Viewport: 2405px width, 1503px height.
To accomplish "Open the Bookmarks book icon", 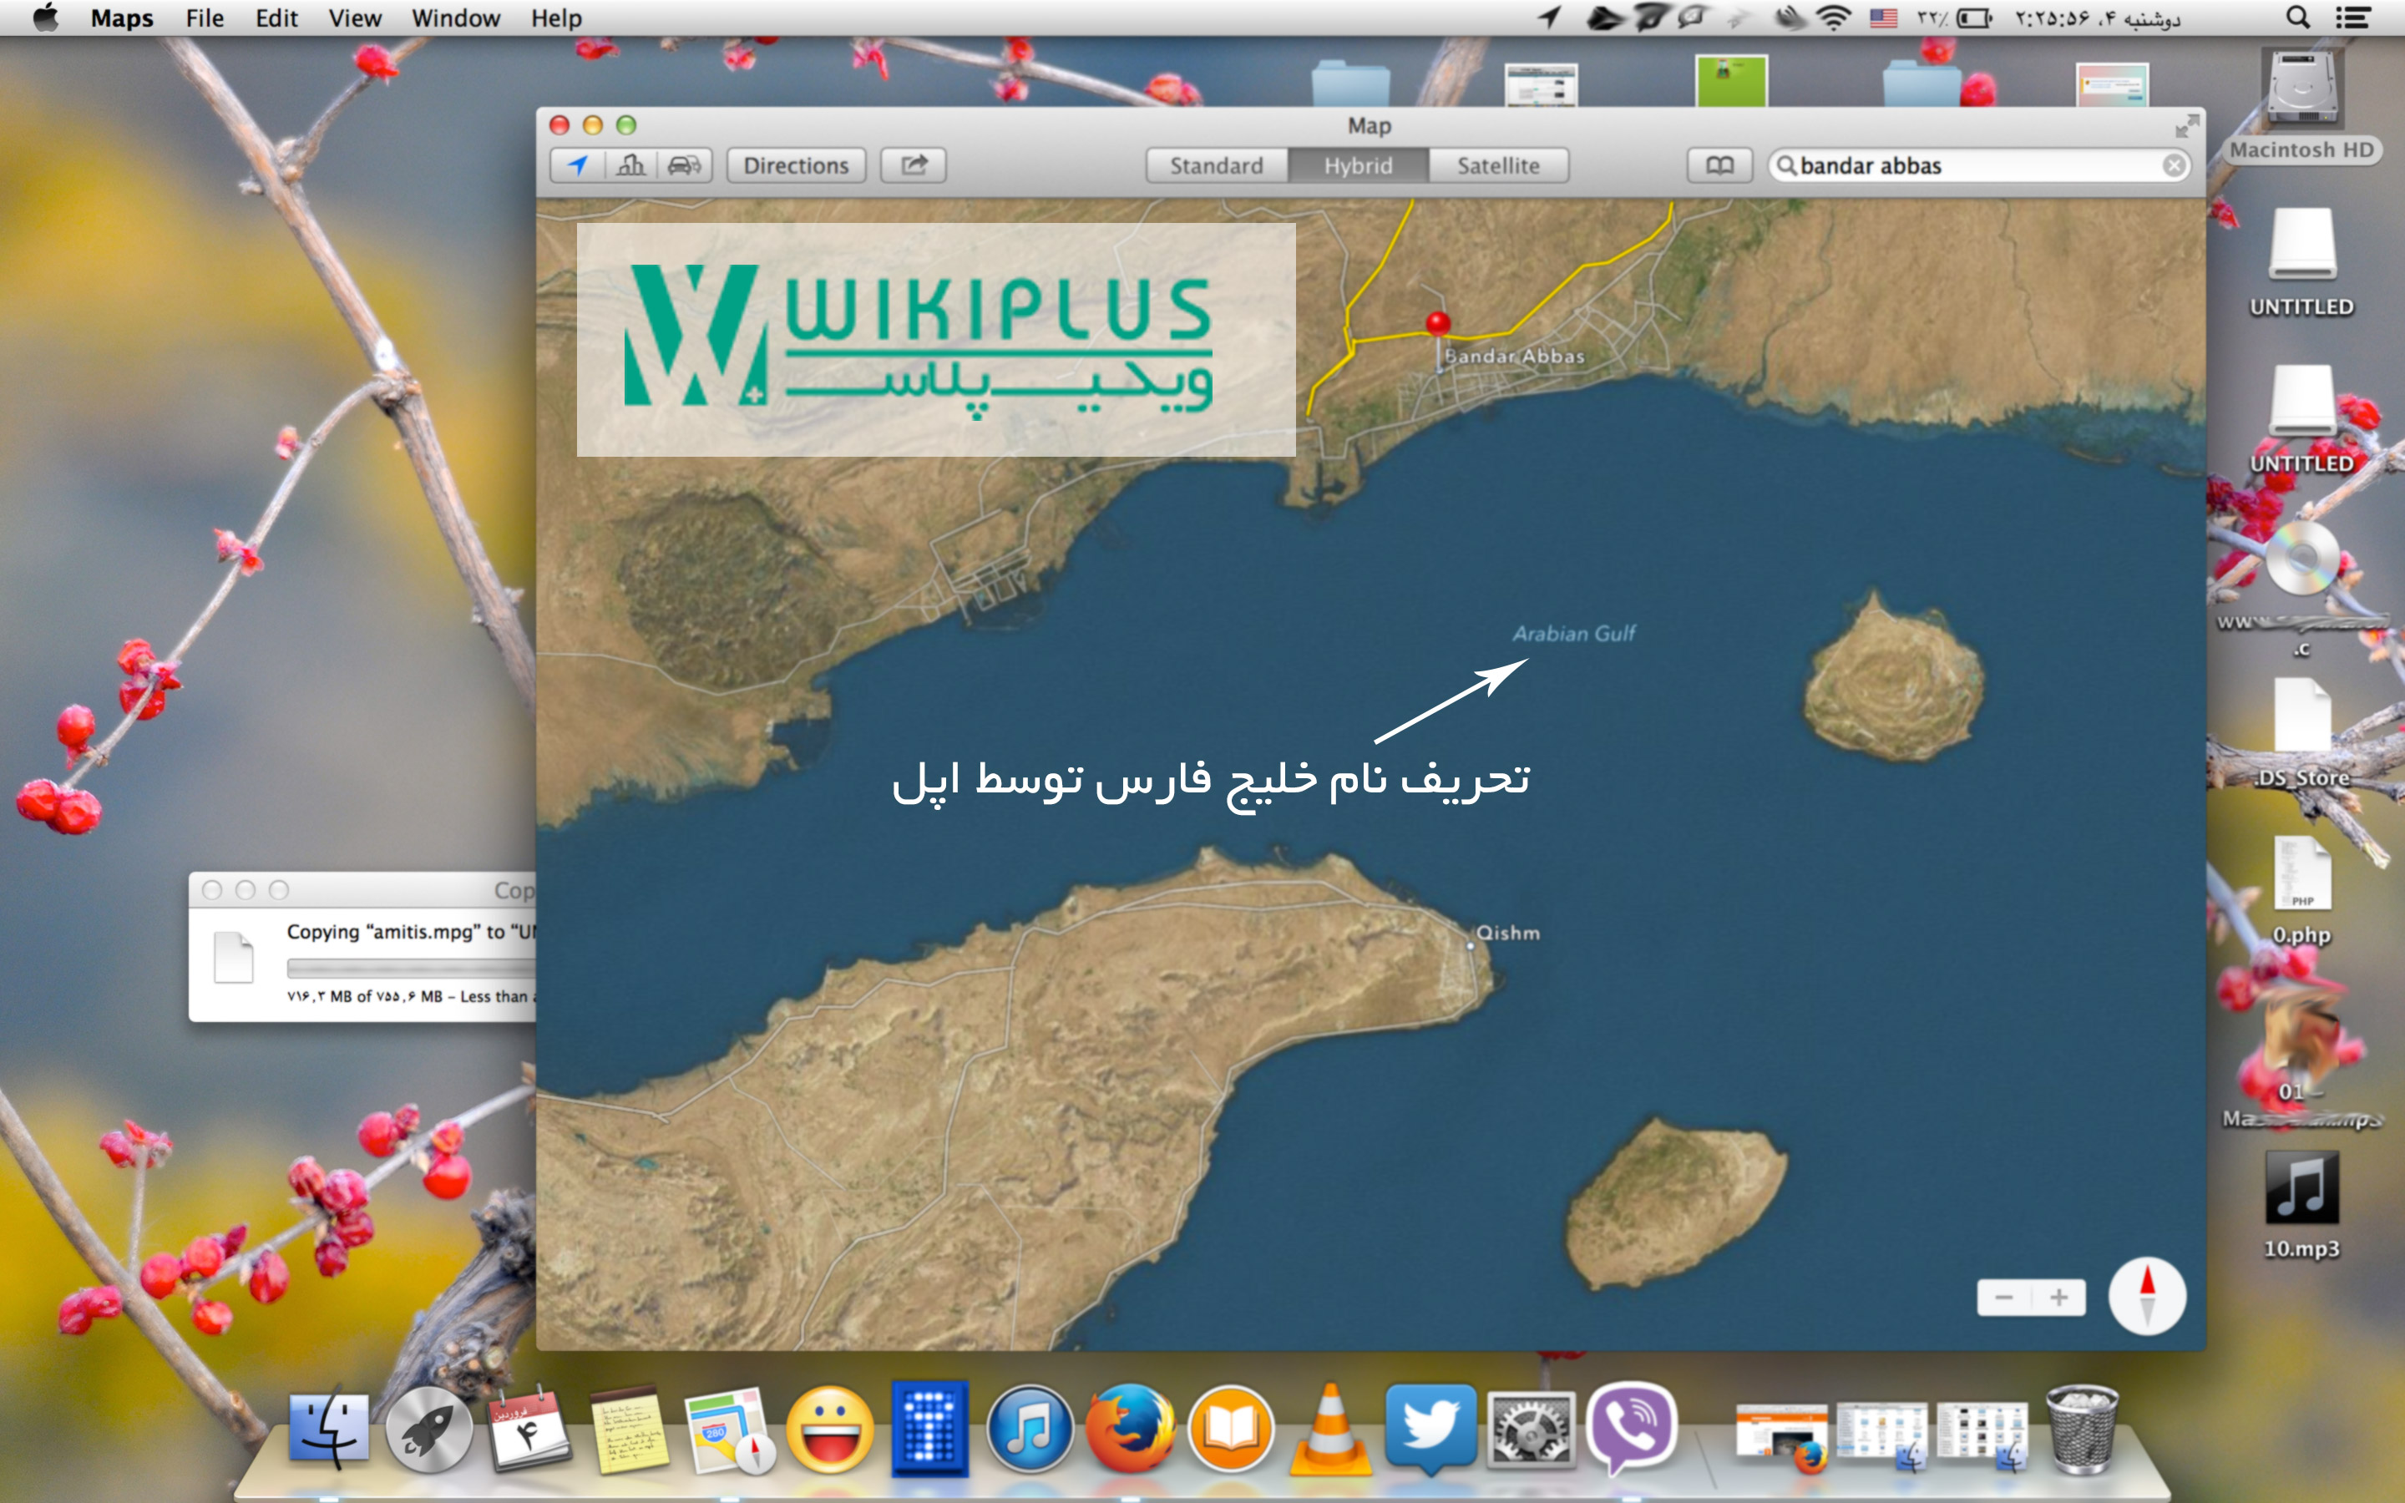I will pos(1719,165).
